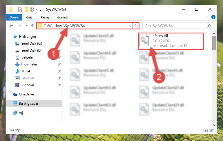Click the Back navigation arrow

11,26
